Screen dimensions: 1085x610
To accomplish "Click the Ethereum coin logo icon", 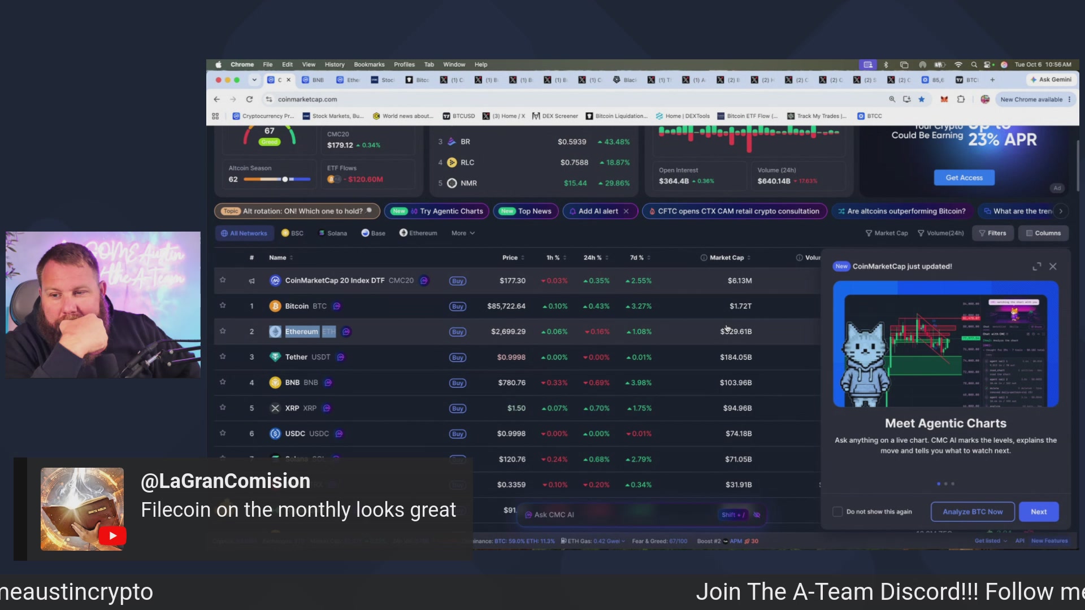I will point(275,332).
